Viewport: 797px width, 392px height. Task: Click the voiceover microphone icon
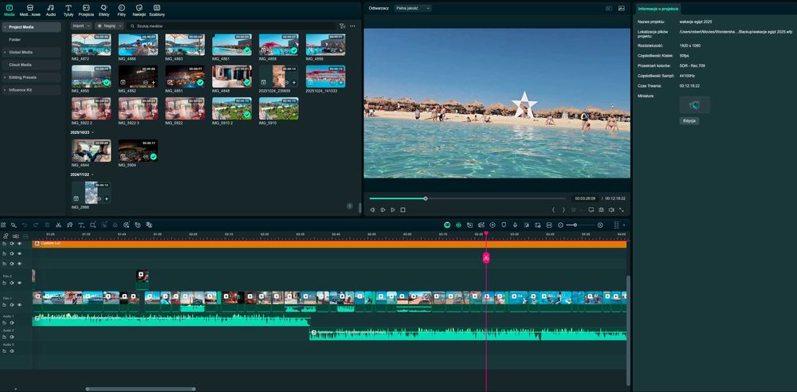(515, 225)
